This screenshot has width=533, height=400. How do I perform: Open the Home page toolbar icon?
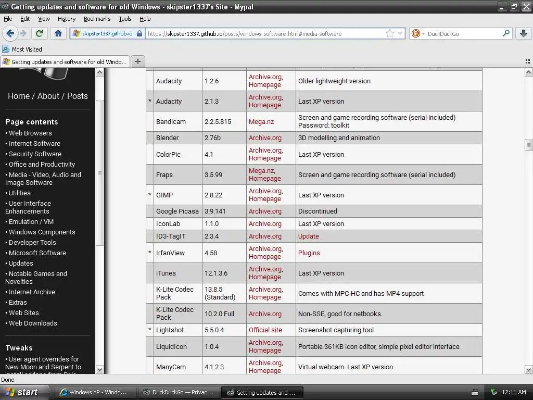58,33
